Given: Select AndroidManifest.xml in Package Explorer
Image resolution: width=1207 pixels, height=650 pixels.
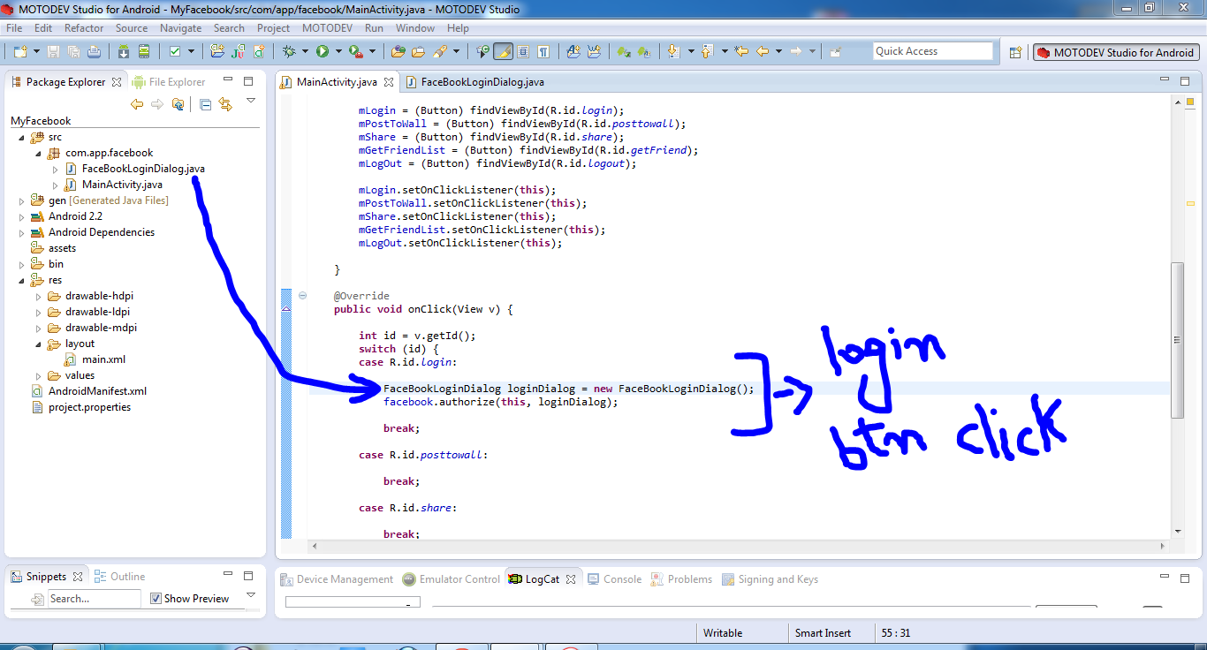Looking at the screenshot, I should point(97,391).
